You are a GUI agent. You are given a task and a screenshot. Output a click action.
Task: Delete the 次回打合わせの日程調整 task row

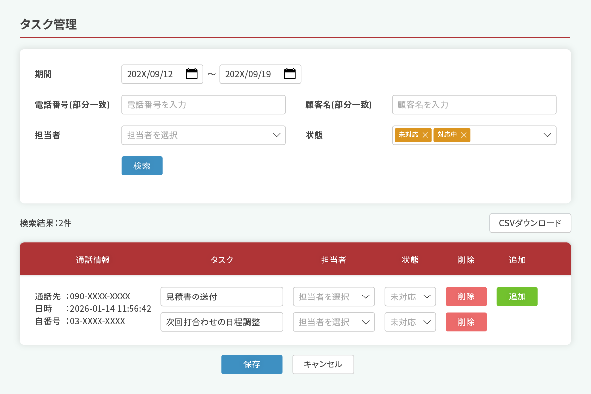(x=466, y=322)
